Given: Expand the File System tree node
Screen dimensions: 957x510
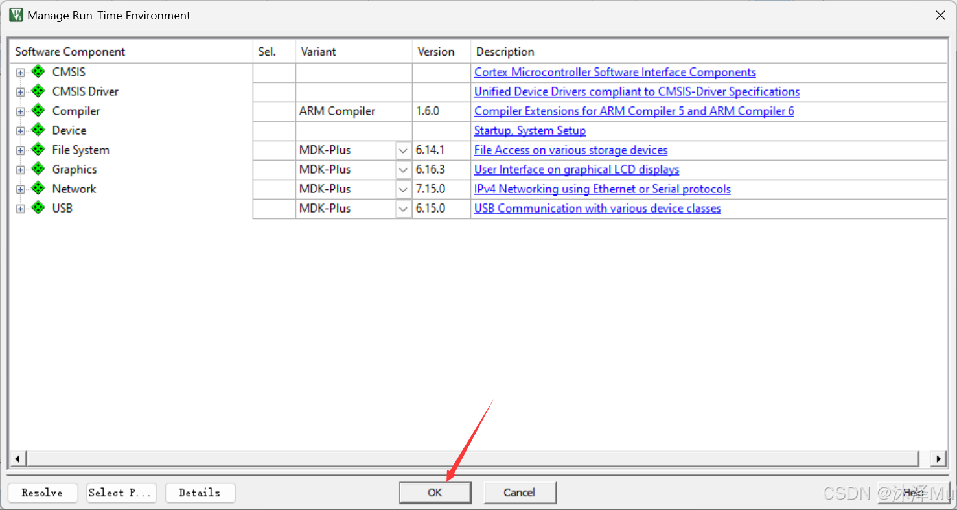Looking at the screenshot, I should tap(21, 150).
